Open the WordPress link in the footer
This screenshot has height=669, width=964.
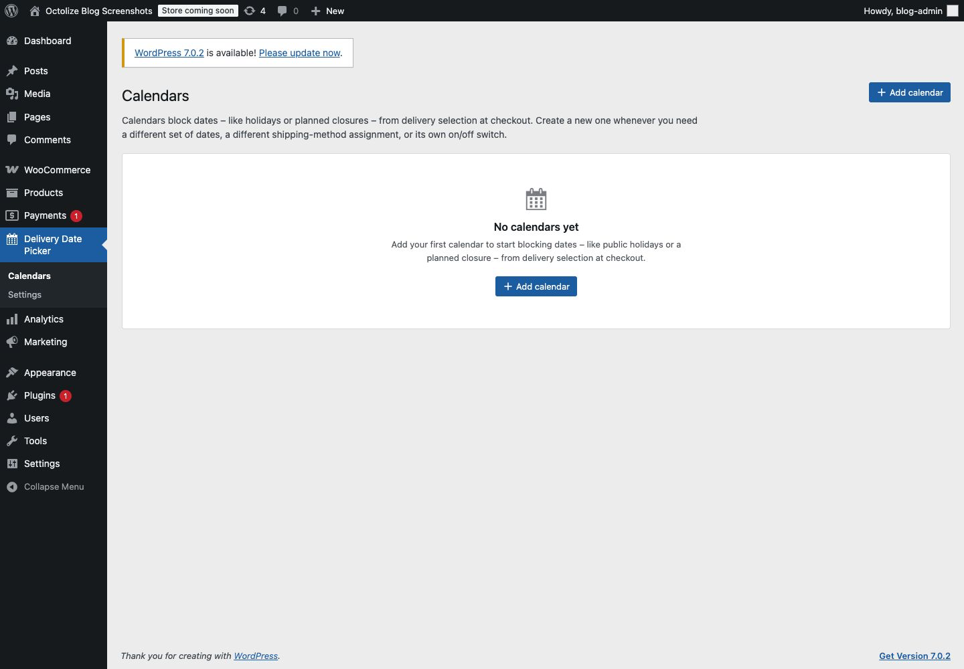coord(256,656)
